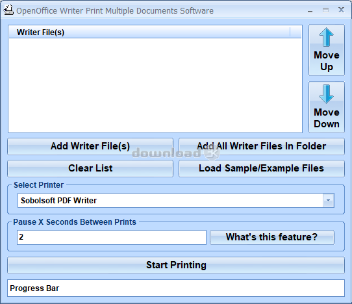Click Add Writer File(s) button
This screenshot has width=352, height=304.
90,146
